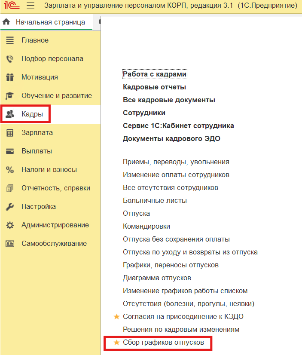302x355 pixels.
Task: Open Командировки link
Action: tap(146, 226)
